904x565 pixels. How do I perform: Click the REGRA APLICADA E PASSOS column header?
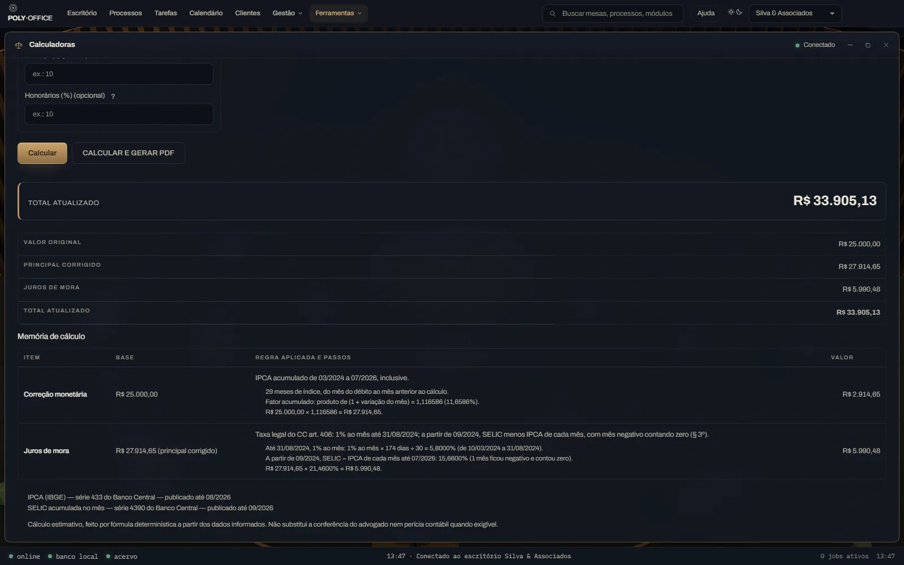point(303,358)
